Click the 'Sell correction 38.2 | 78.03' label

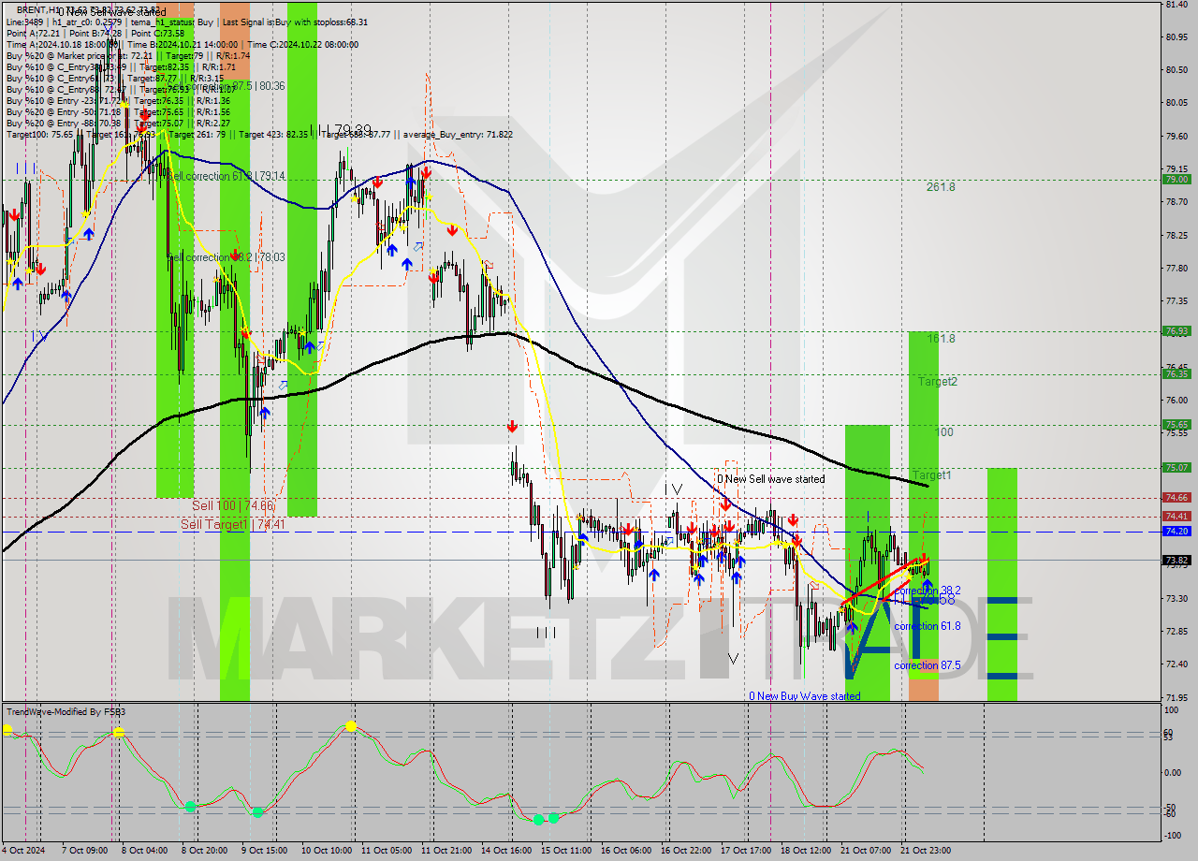(225, 257)
